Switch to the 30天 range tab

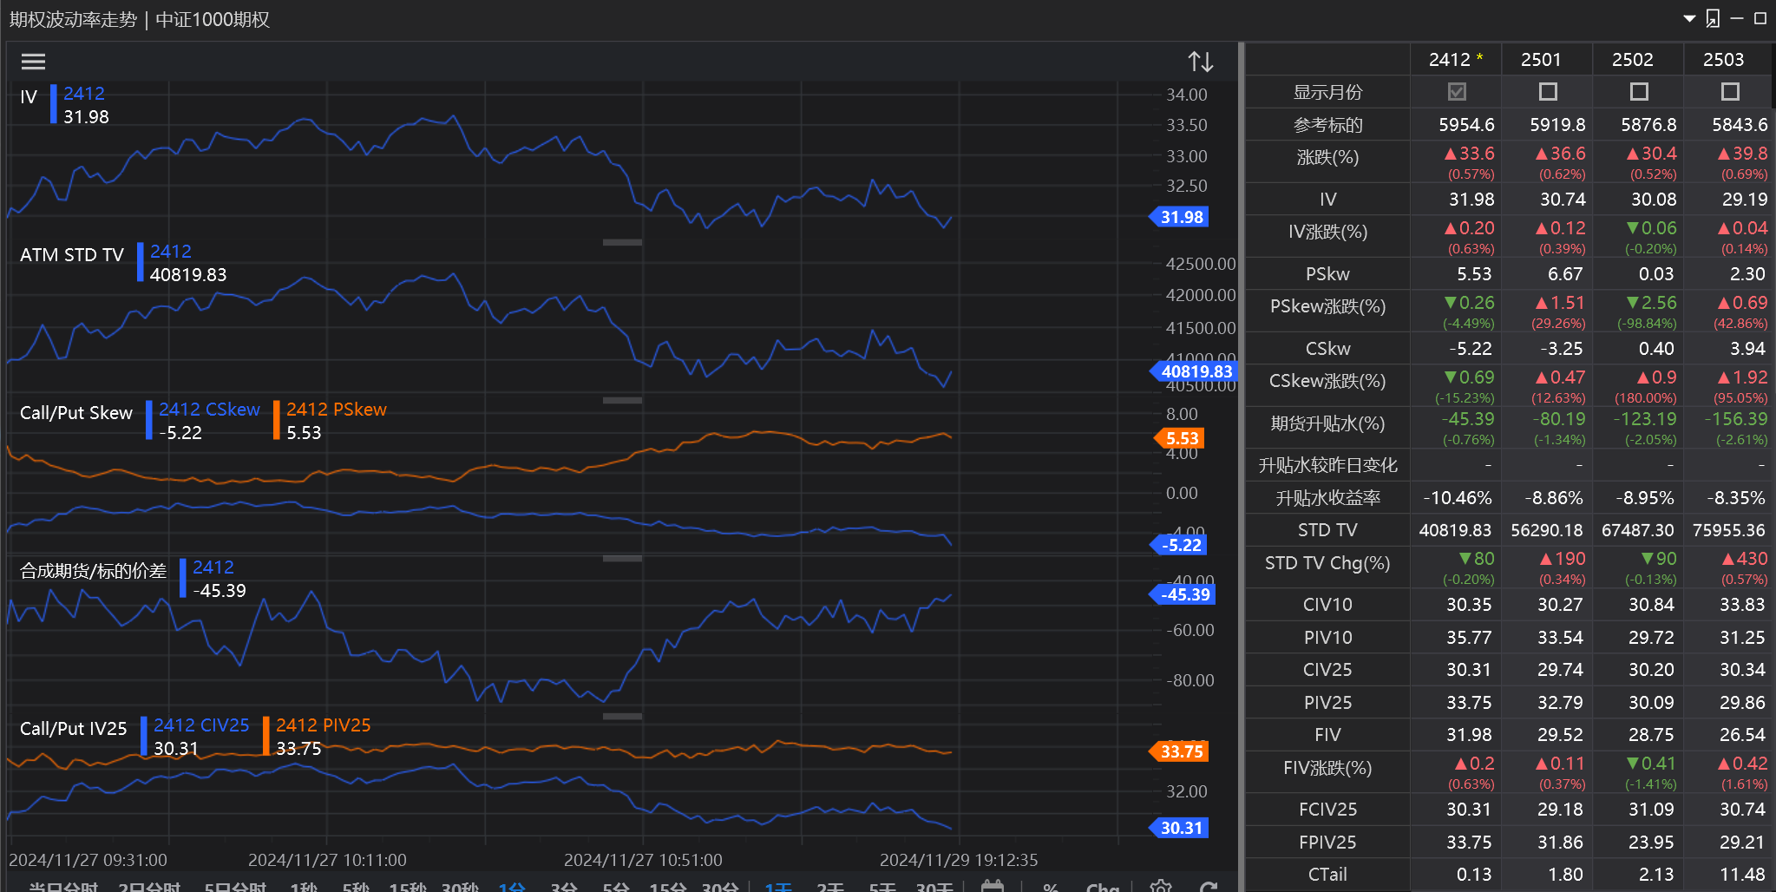click(934, 887)
